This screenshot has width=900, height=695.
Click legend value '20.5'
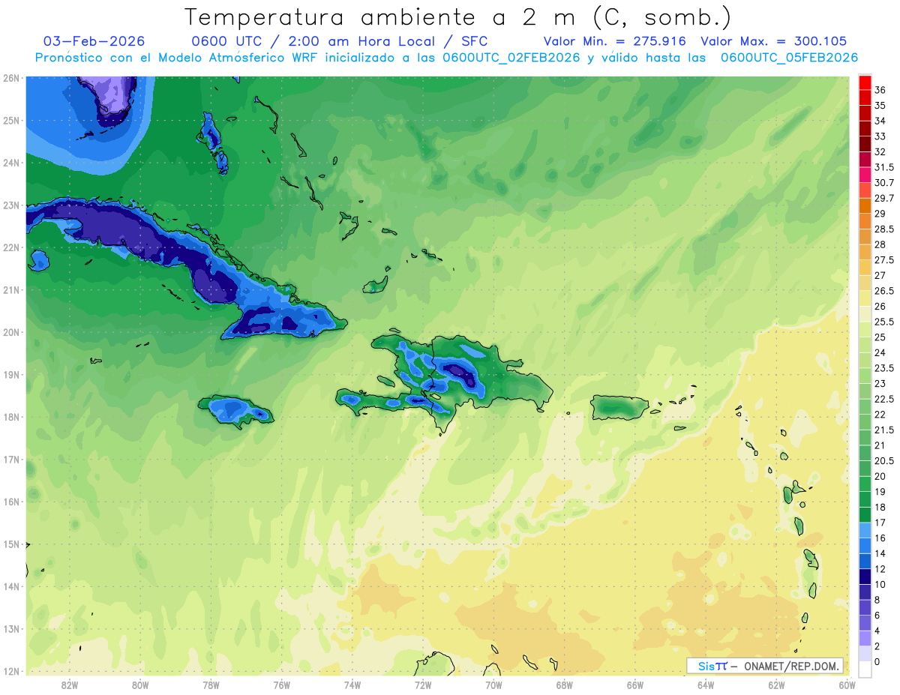pyautogui.click(x=884, y=461)
